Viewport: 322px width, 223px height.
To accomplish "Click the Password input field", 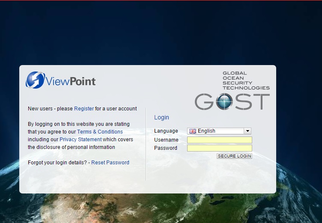I will tap(220, 148).
